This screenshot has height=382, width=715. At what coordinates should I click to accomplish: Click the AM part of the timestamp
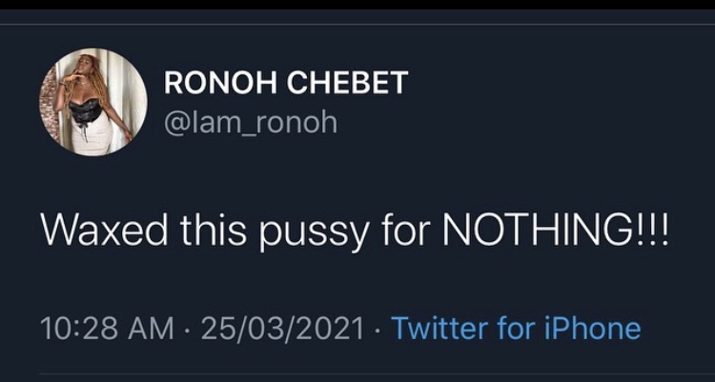point(151,329)
